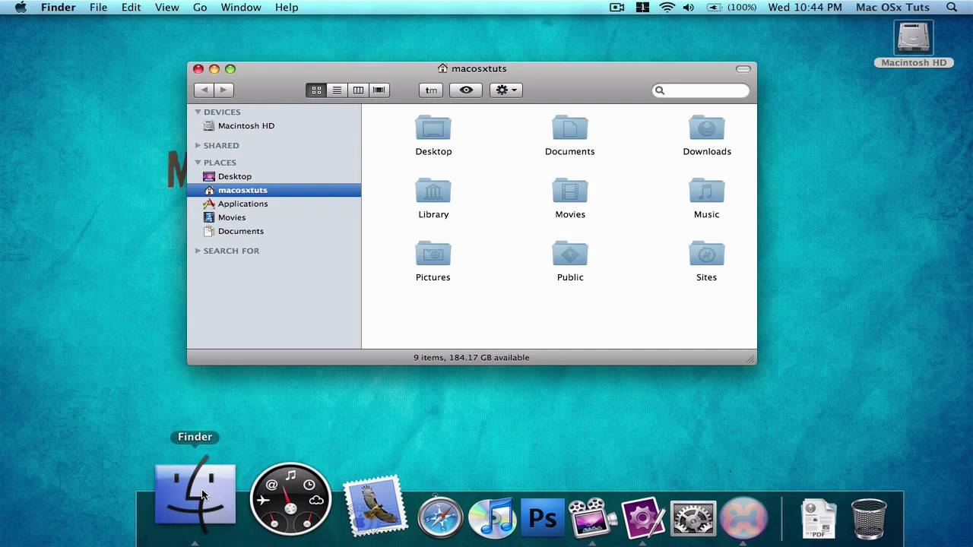Select Documents in the sidebar
The image size is (973, 547).
[x=274, y=231]
